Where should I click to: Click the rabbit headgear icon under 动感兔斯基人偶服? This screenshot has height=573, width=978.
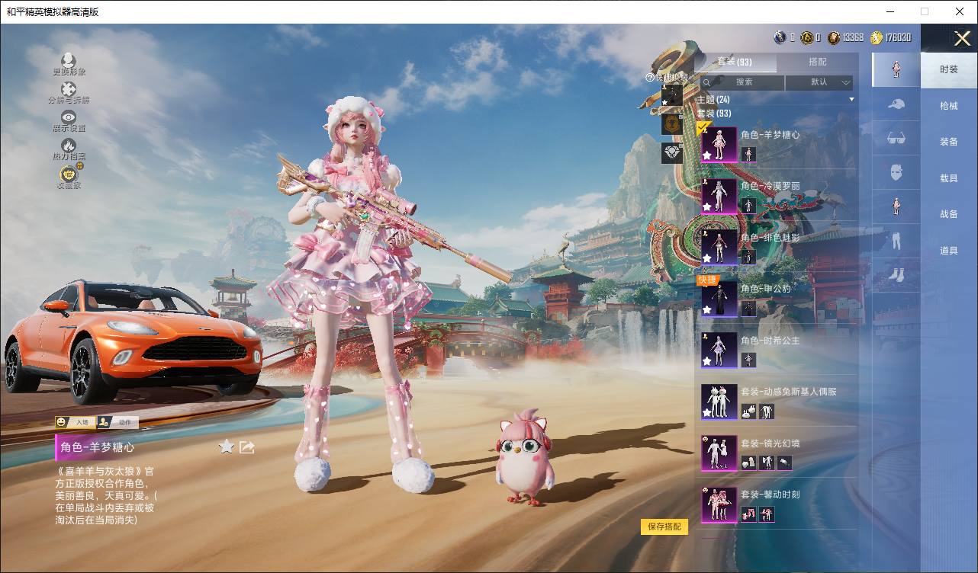point(748,411)
